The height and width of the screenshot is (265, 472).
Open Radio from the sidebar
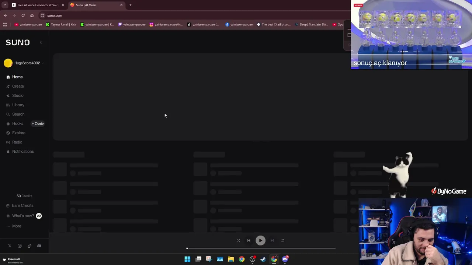(x=14, y=142)
